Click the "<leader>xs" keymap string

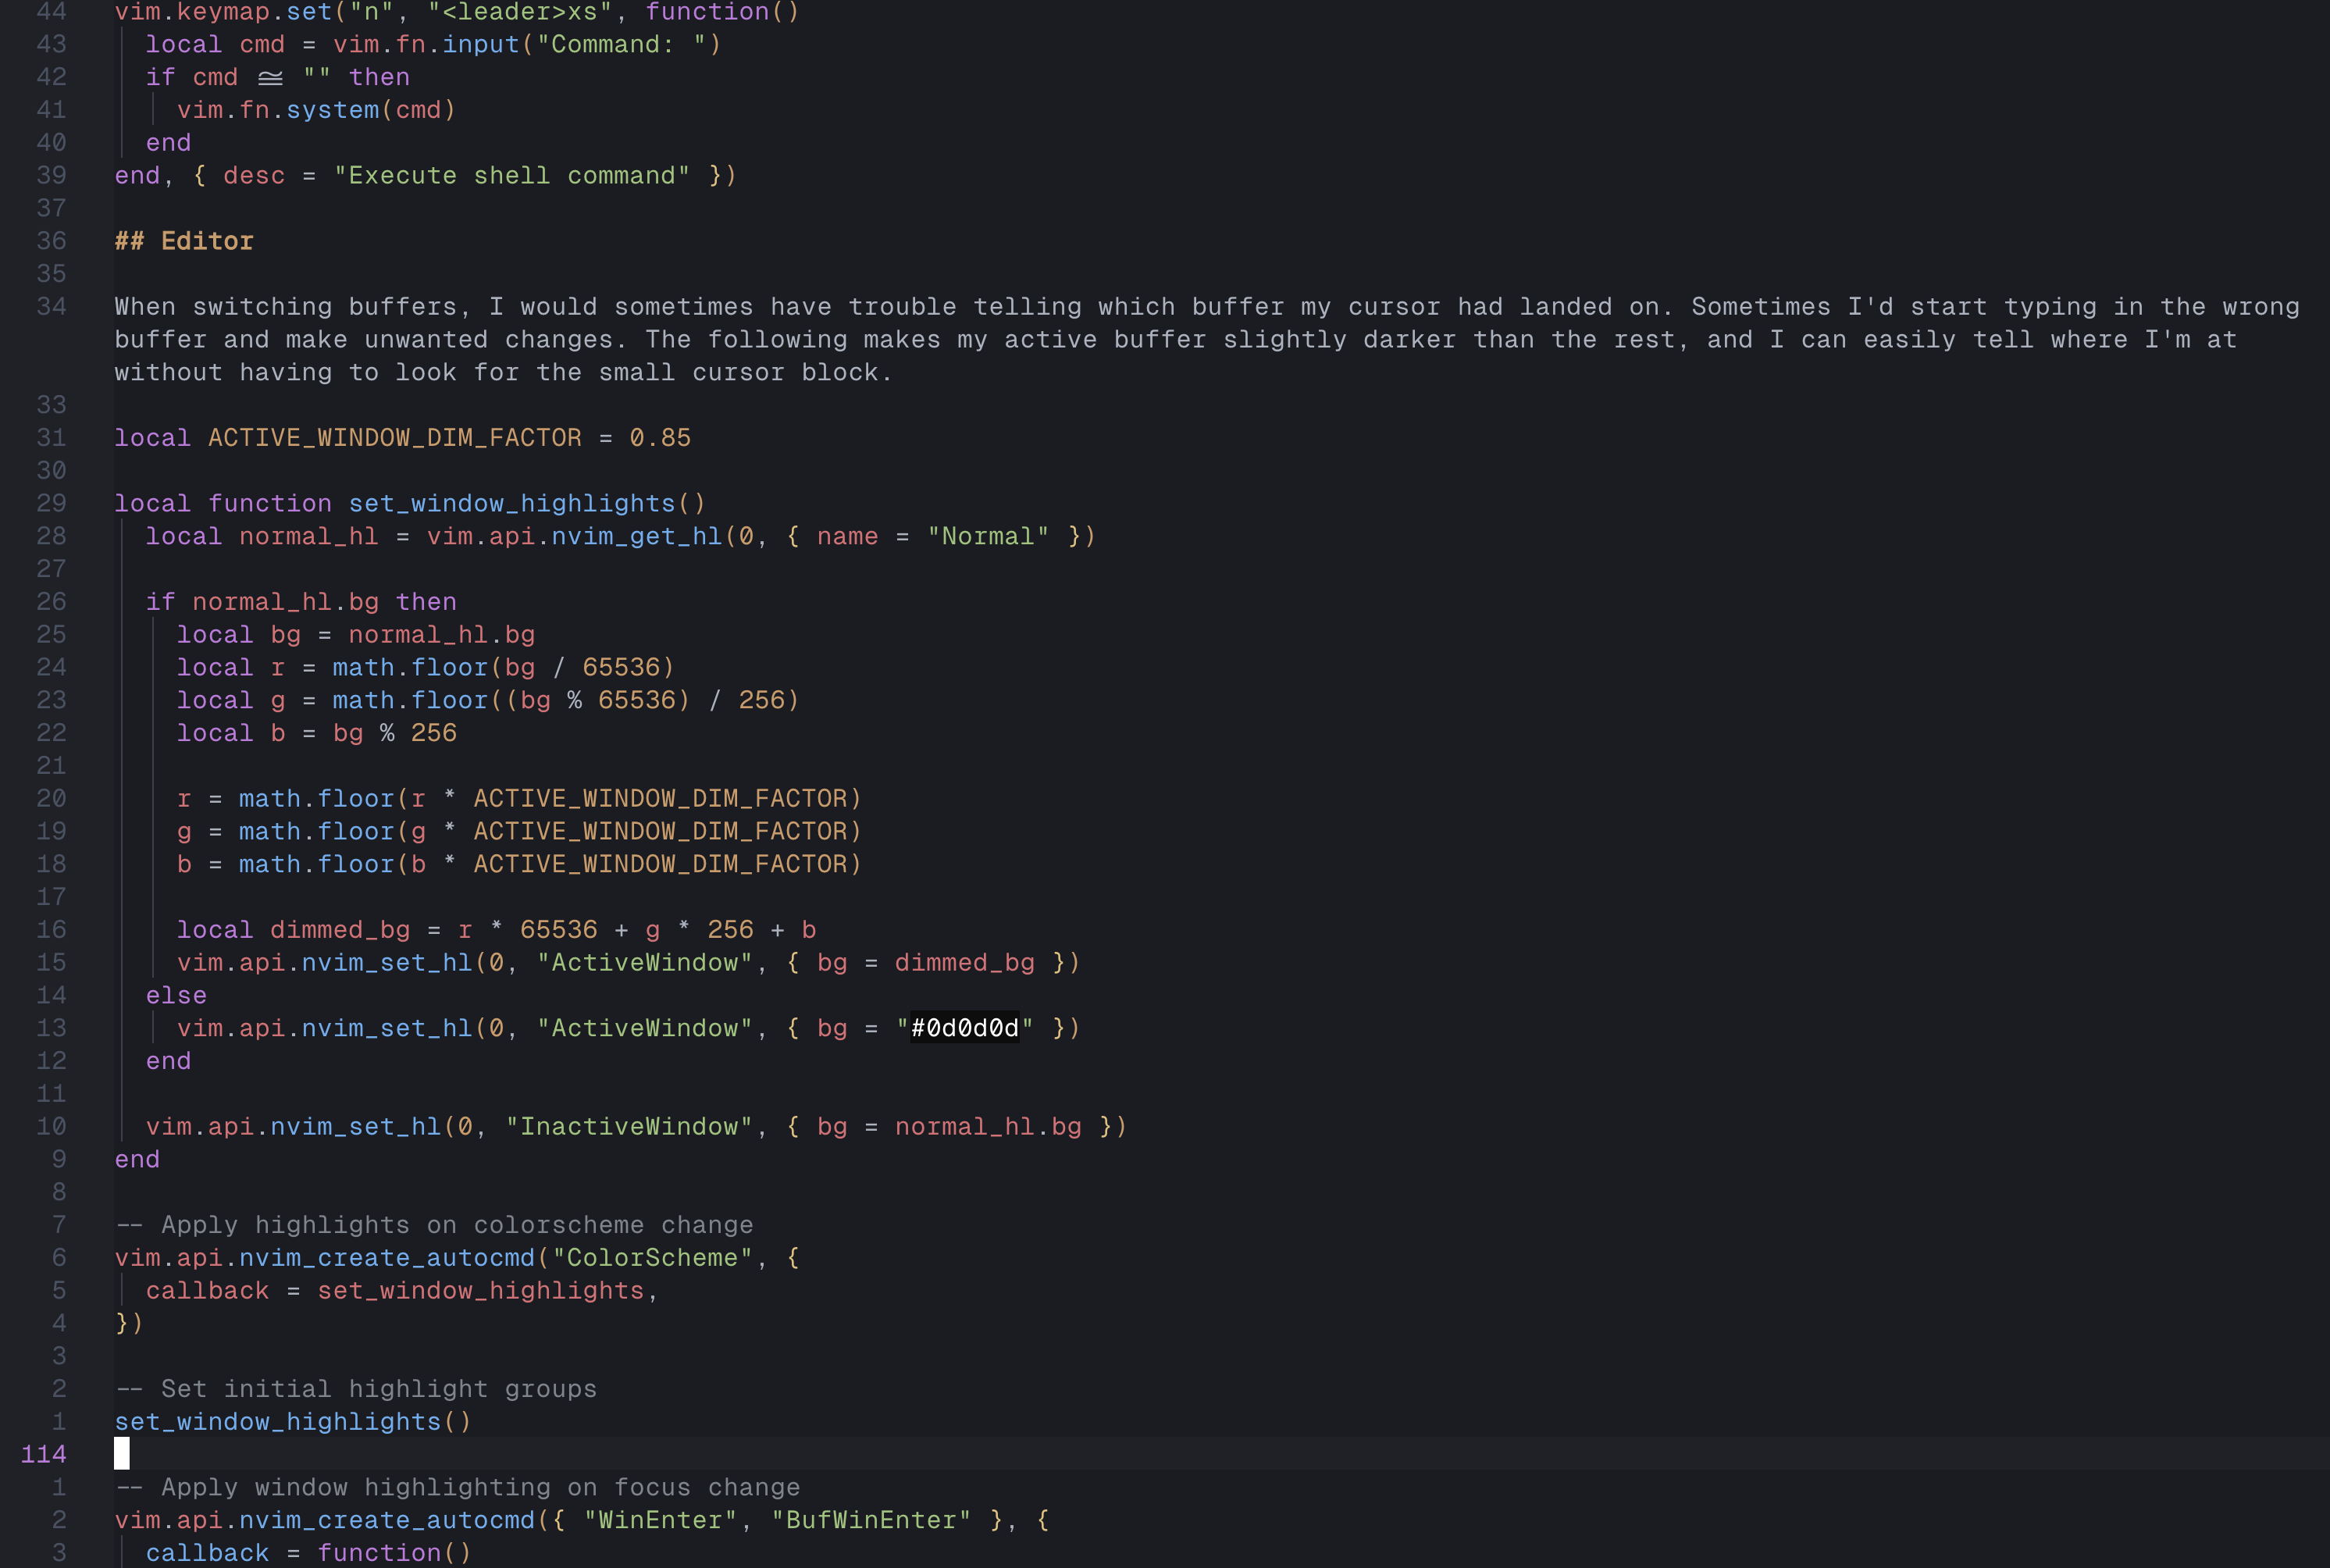tap(519, 12)
